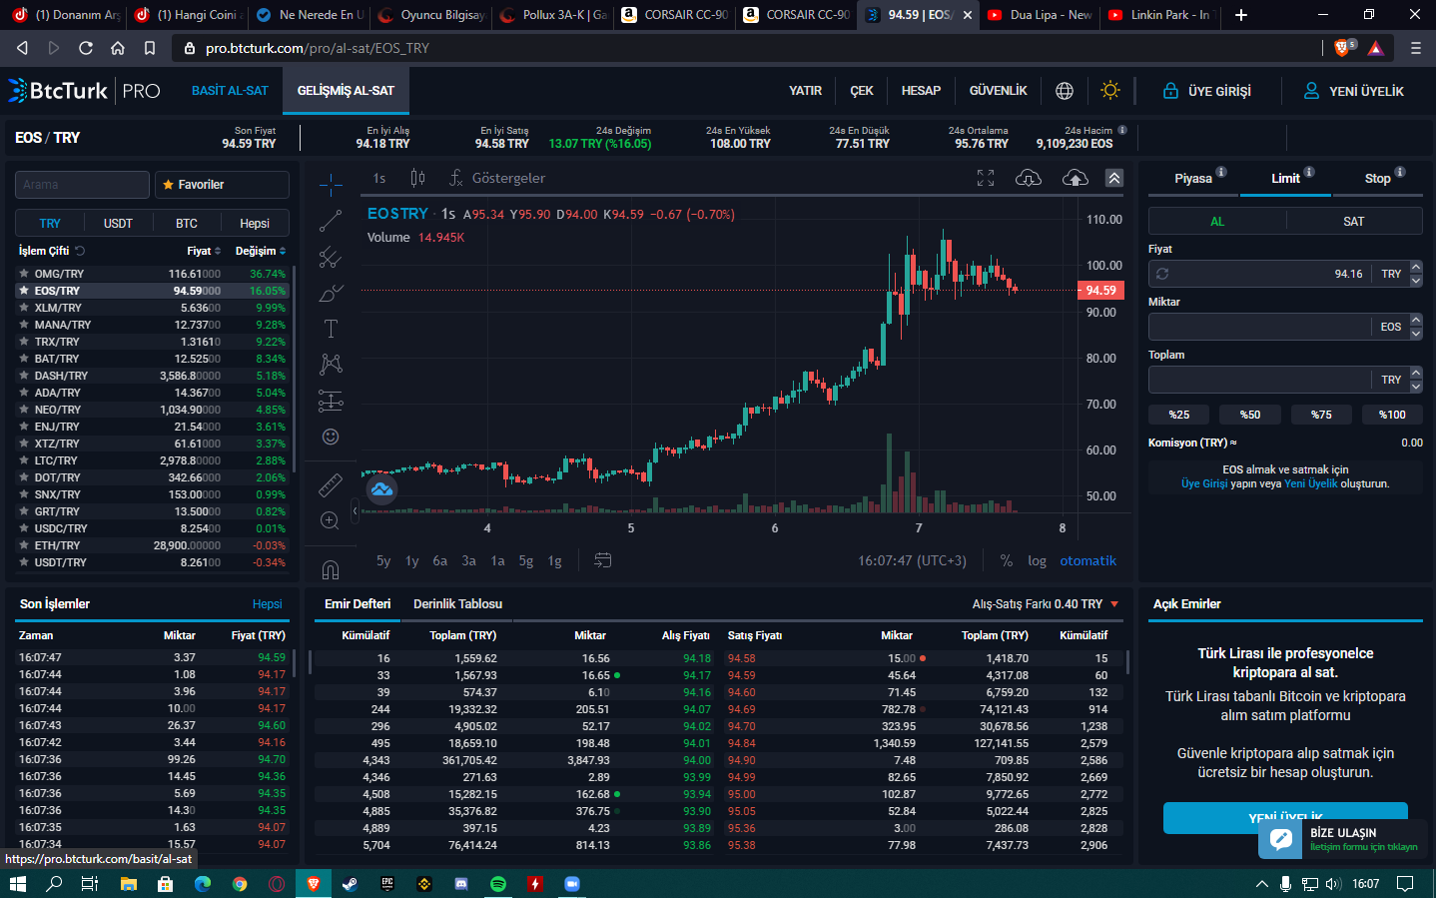Open go-to-date calendar icon
Screen dimensions: 1436x898
pyautogui.click(x=603, y=560)
